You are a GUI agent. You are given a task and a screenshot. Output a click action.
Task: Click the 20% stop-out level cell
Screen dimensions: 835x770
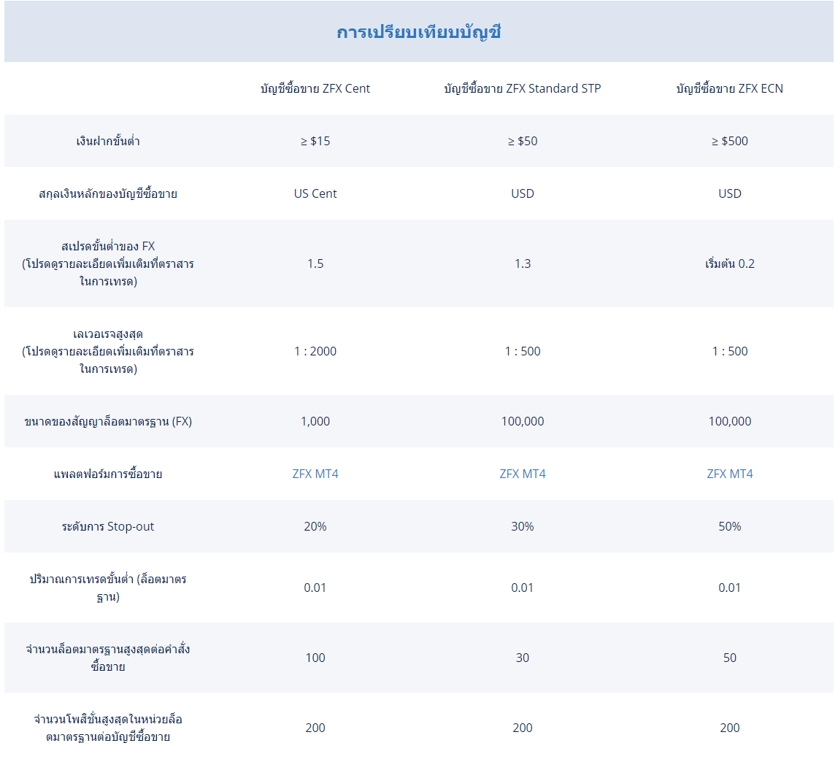click(x=315, y=527)
